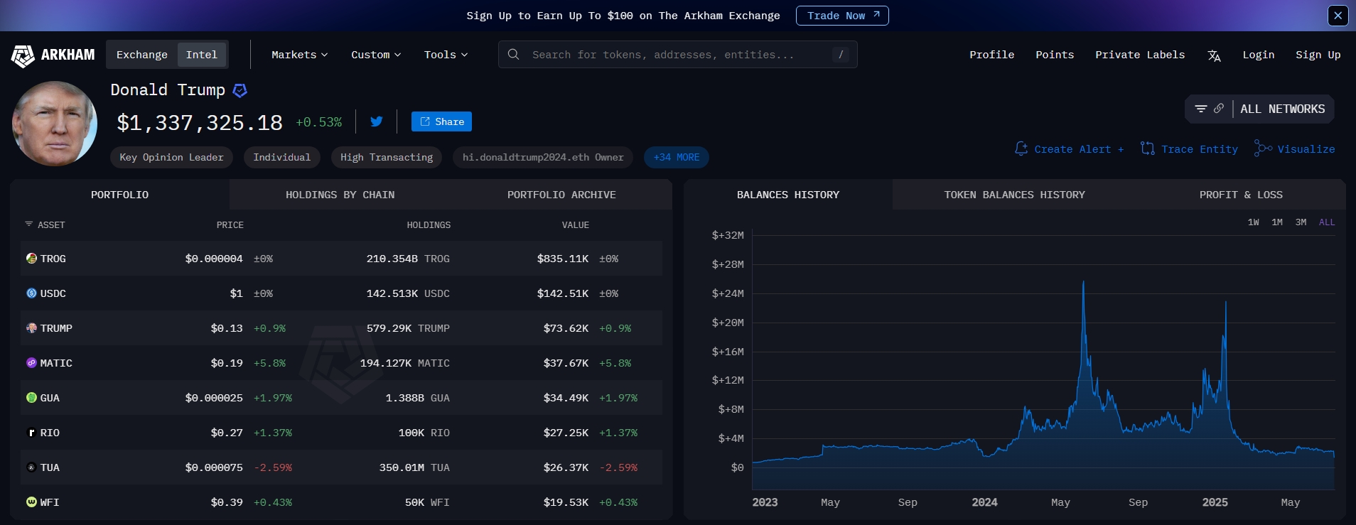Open the PORTFOLIO ARCHIVE tab
Viewport: 1356px width, 525px height.
point(561,195)
